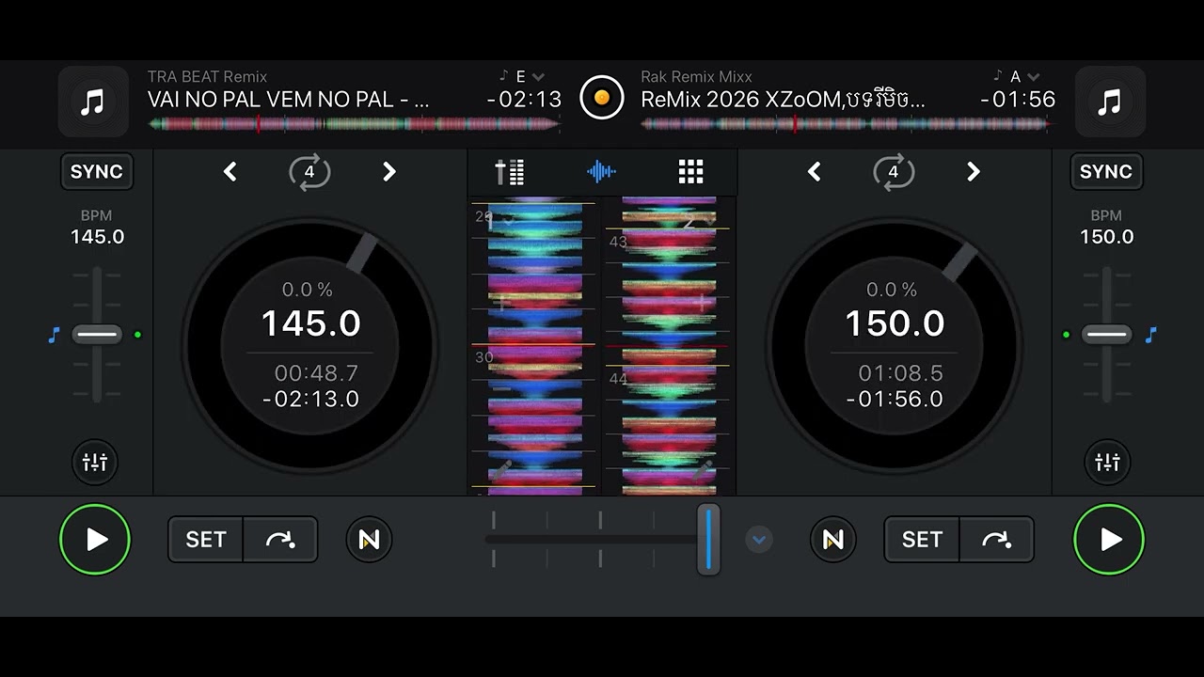Click left vertical waveform strip
Screen dimensions: 1204x677
point(534,345)
